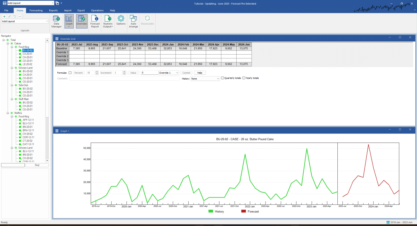Enable Yearly totals checkbox
Screen dimensions: 417x226
[244, 78]
